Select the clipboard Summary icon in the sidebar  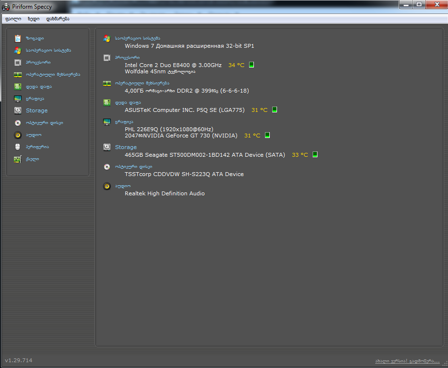point(18,39)
